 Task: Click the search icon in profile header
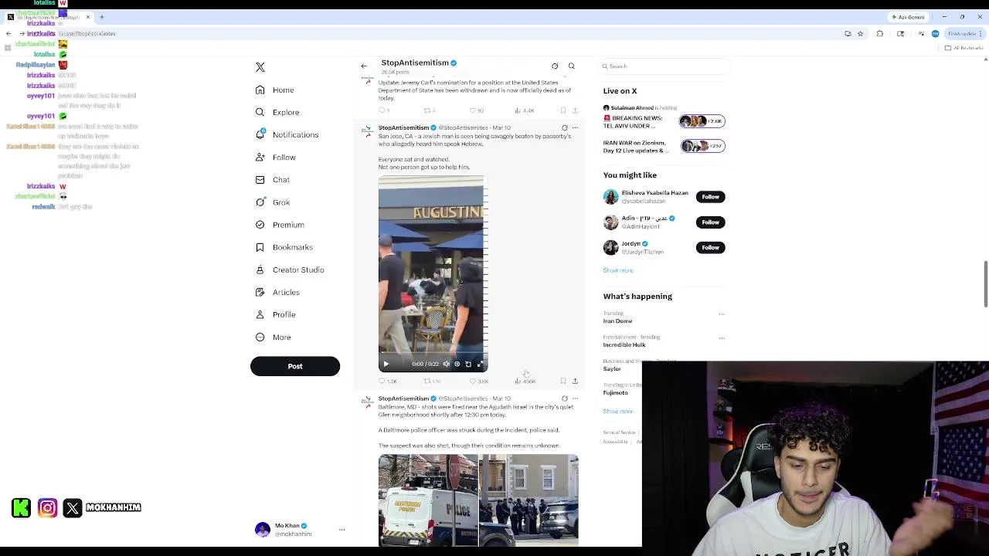coord(572,66)
